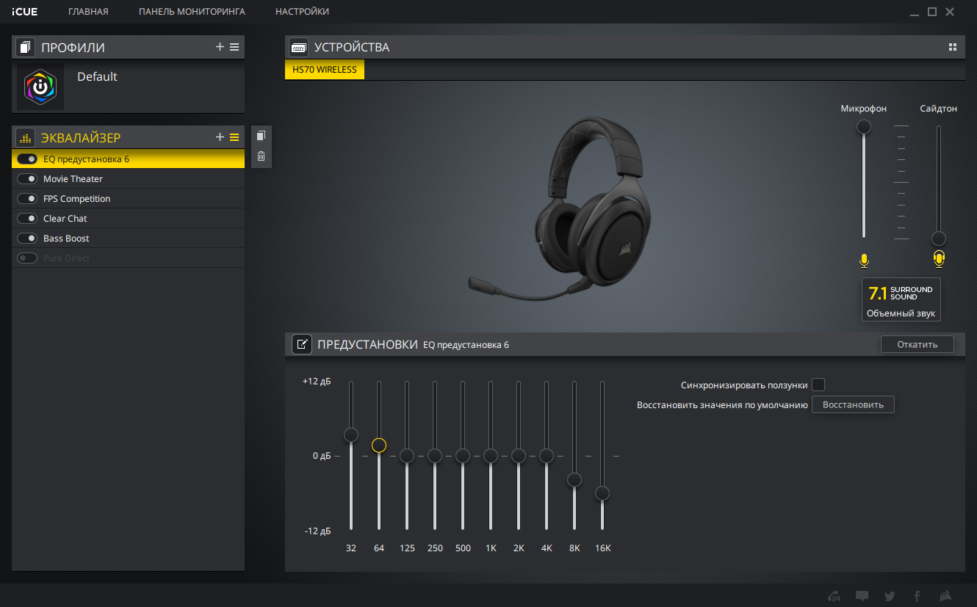Click the 250 Hz EQ slider handle
The width and height of the screenshot is (977, 607).
[x=435, y=456]
